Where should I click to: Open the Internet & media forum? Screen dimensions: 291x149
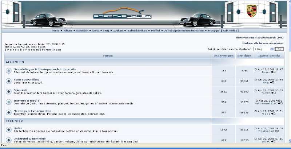tap(26, 100)
